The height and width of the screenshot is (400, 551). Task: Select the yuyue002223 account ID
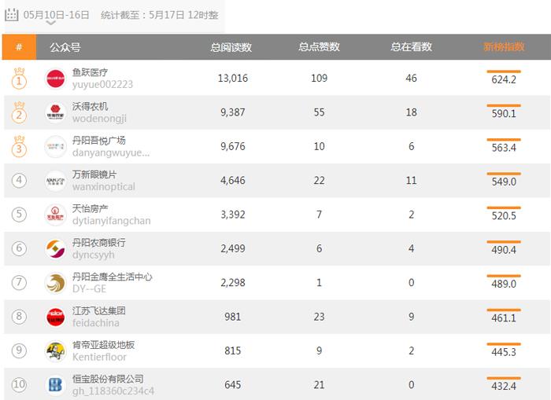tap(102, 85)
